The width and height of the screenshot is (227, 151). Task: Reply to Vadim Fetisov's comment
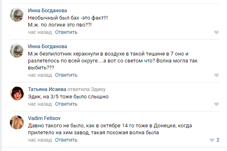click(66, 140)
